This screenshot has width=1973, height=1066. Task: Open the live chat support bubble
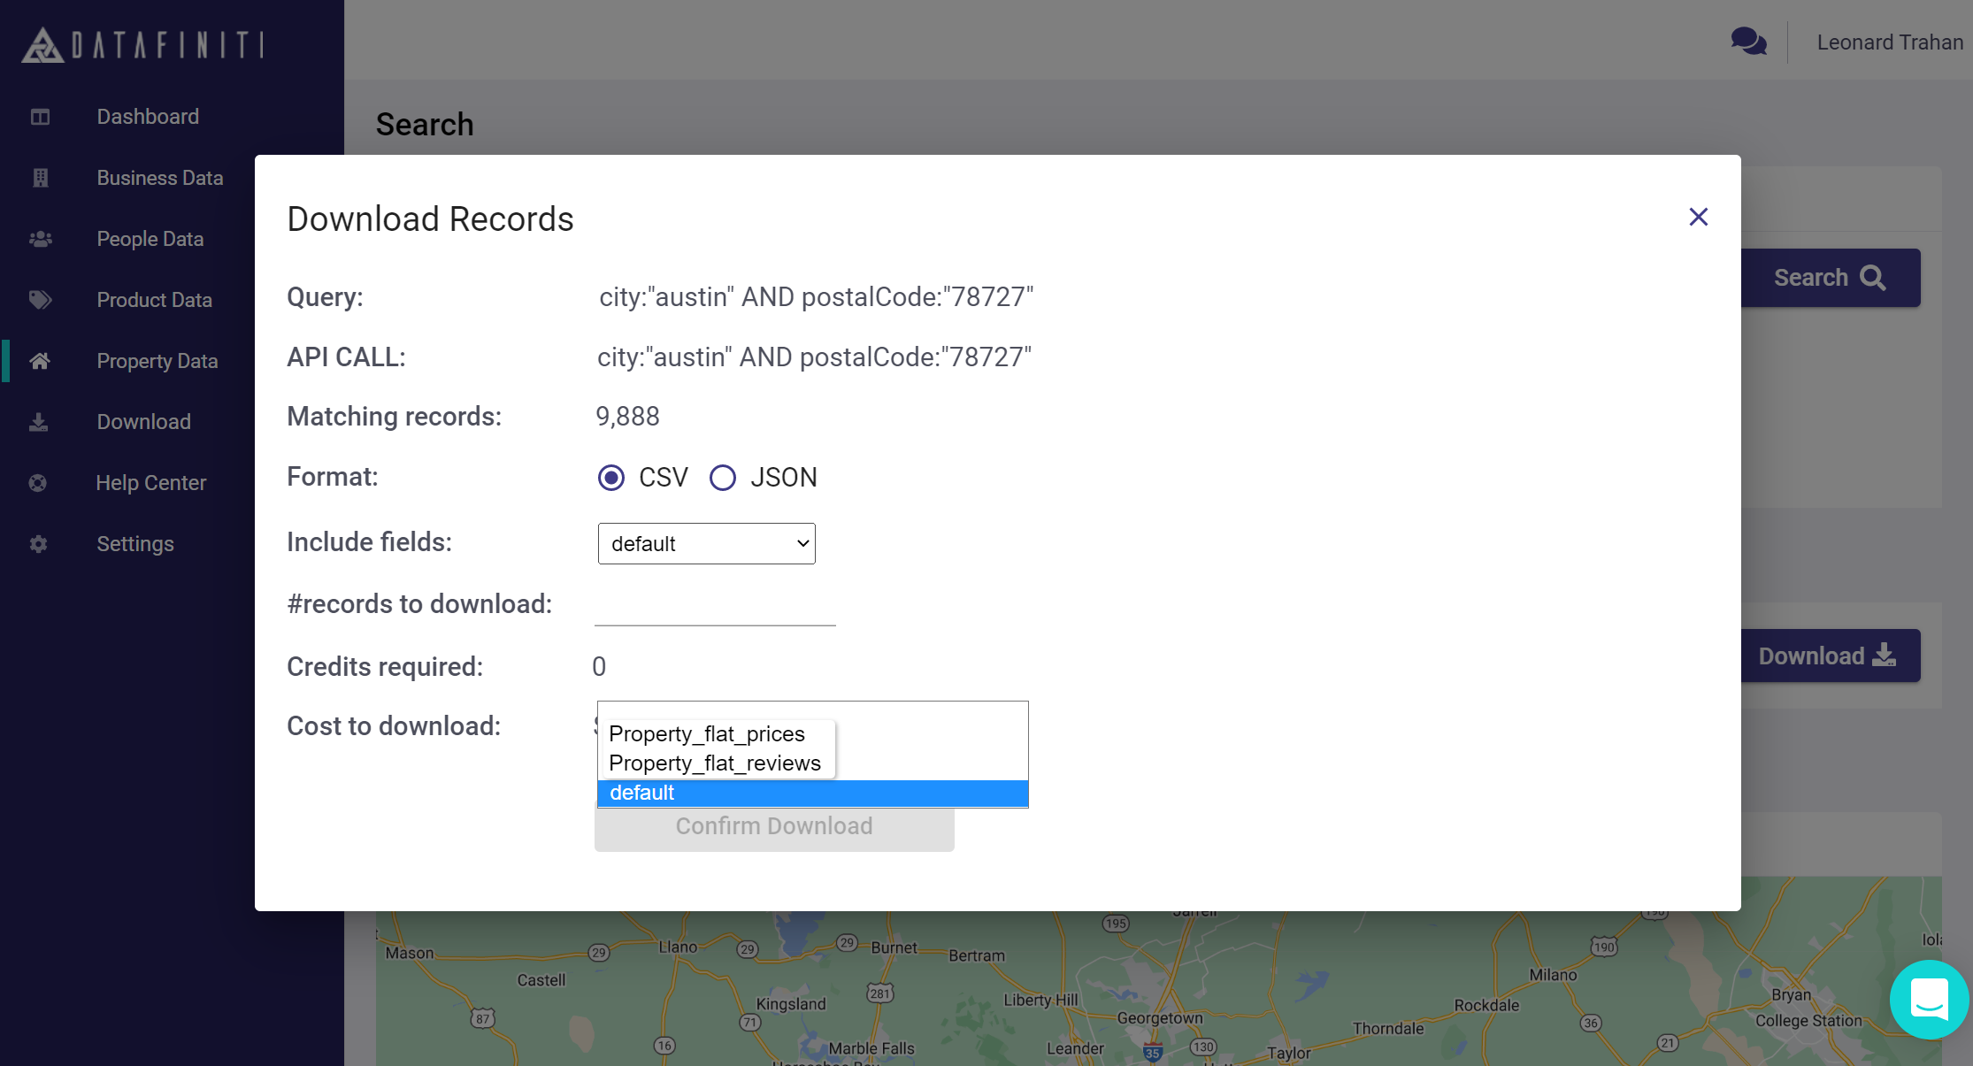pyautogui.click(x=1929, y=1000)
